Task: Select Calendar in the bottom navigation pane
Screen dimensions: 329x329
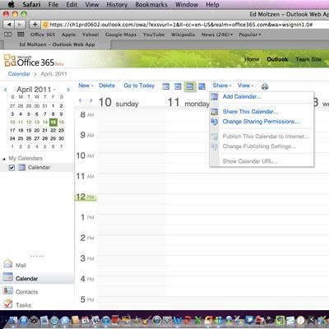Action: click(x=37, y=278)
